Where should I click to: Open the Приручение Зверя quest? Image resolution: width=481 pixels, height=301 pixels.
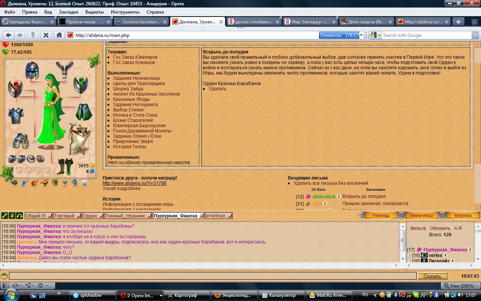click(x=133, y=141)
